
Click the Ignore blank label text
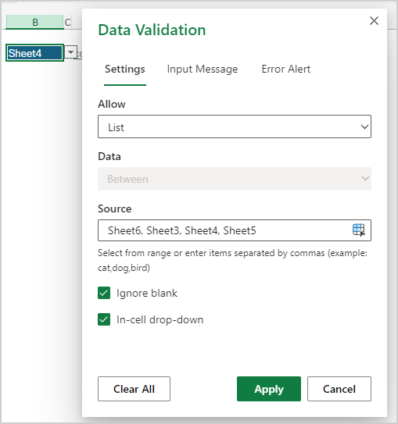tap(147, 293)
